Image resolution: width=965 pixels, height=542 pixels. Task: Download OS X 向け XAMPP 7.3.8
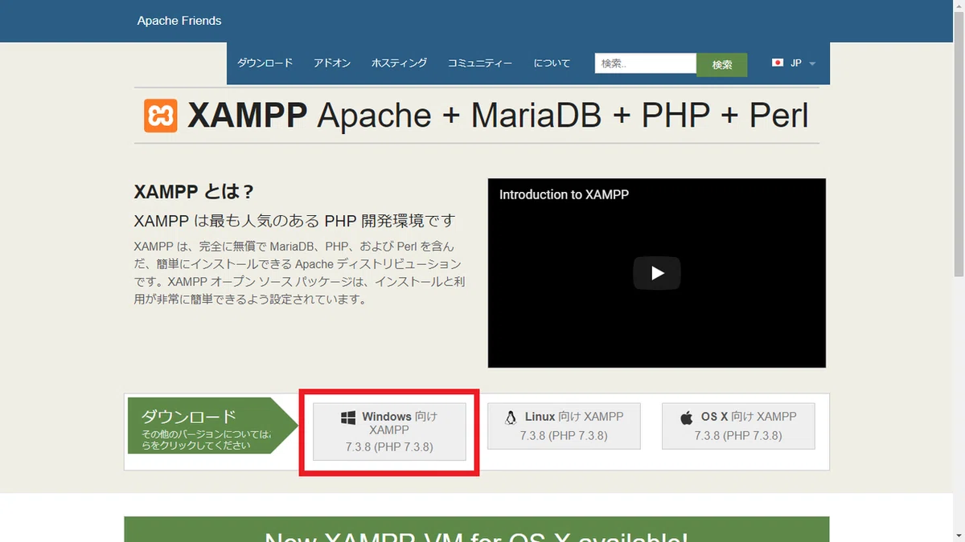coord(738,426)
